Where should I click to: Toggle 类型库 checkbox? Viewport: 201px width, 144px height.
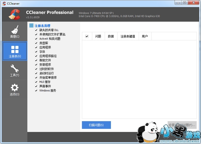pyautogui.click(x=36, y=43)
